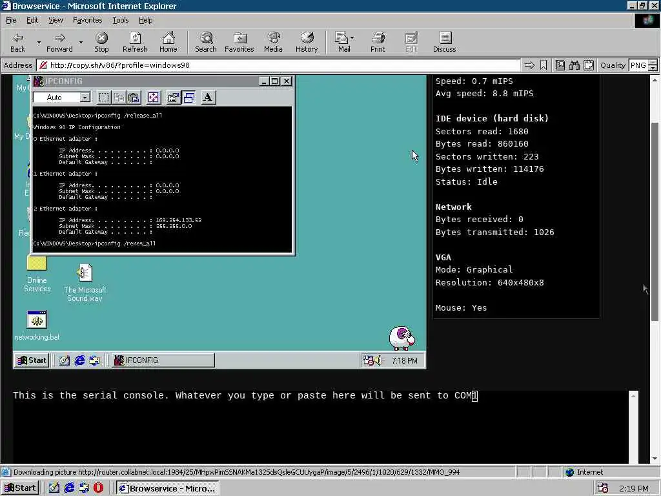Stop page loading with Stop button
The height and width of the screenshot is (496, 661).
[x=101, y=42]
